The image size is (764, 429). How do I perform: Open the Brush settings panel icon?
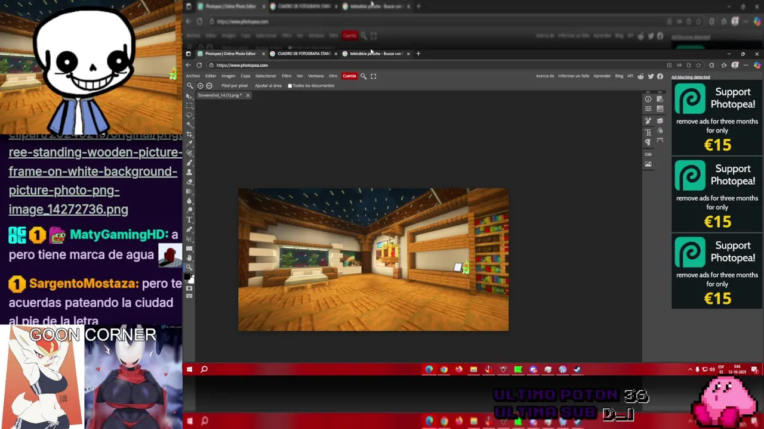click(x=648, y=120)
